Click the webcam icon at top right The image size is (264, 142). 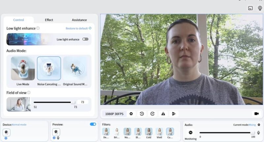pyautogui.click(x=260, y=8)
